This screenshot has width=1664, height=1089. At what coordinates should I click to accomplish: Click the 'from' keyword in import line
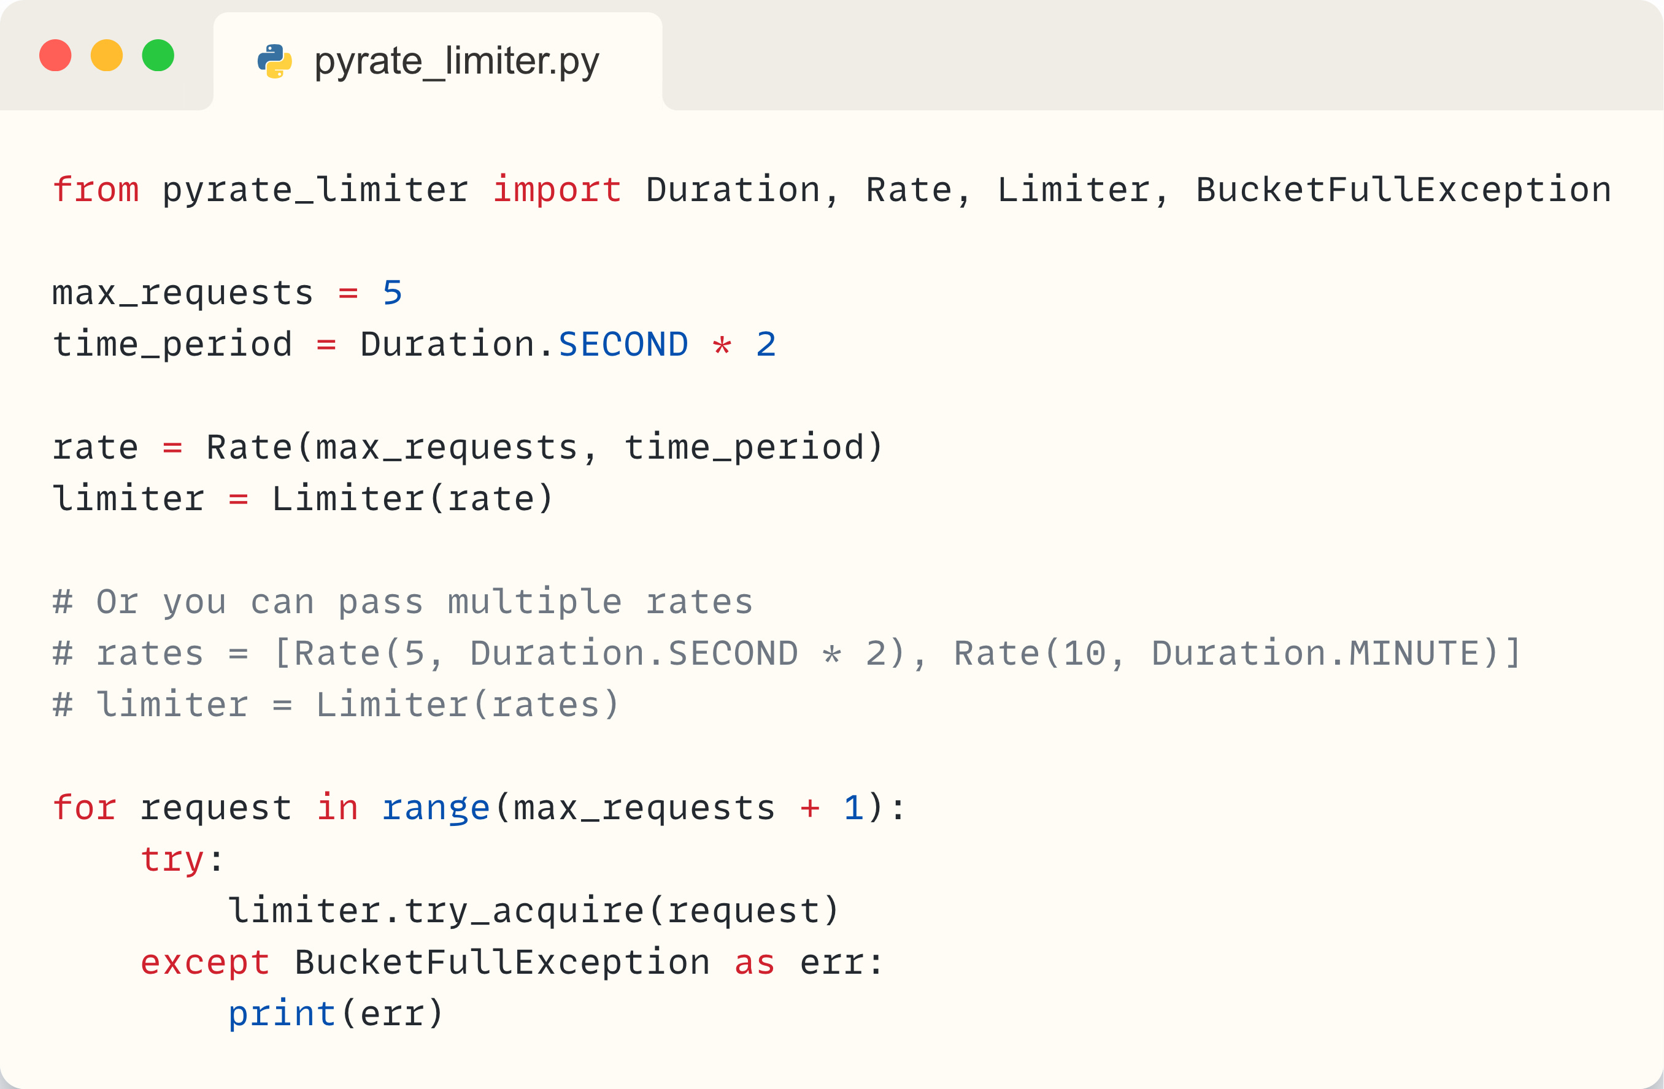[96, 189]
